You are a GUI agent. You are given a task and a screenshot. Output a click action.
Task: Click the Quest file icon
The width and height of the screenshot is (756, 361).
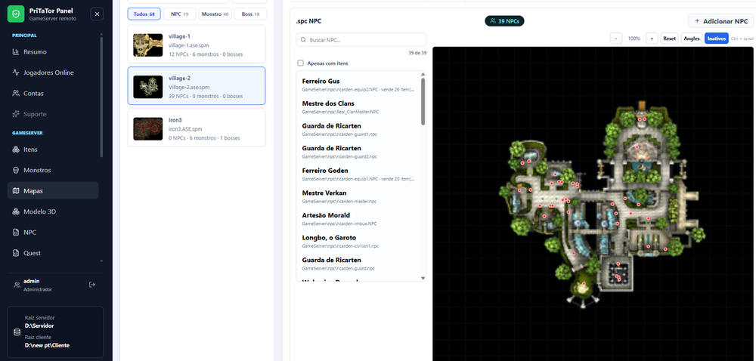pos(16,253)
